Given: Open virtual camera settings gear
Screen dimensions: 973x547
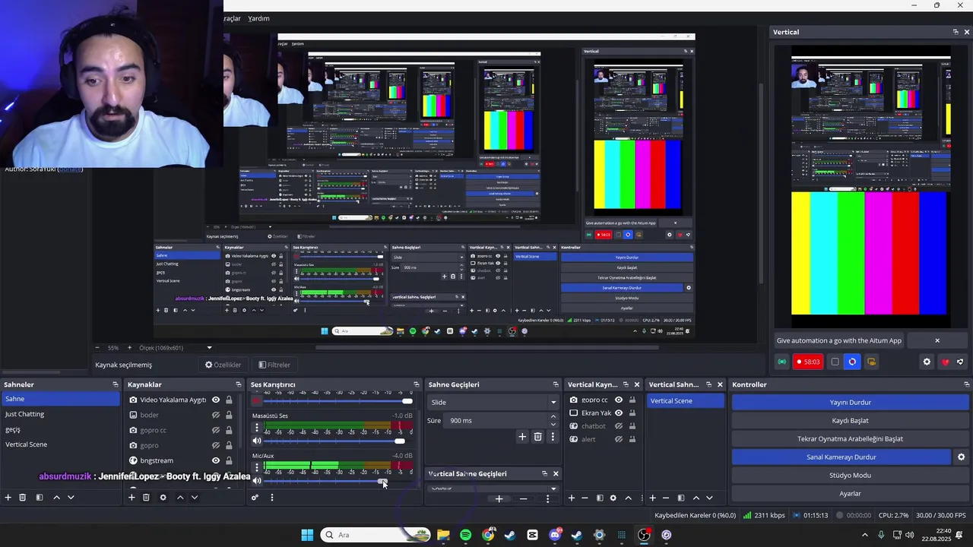Looking at the screenshot, I should click(961, 457).
